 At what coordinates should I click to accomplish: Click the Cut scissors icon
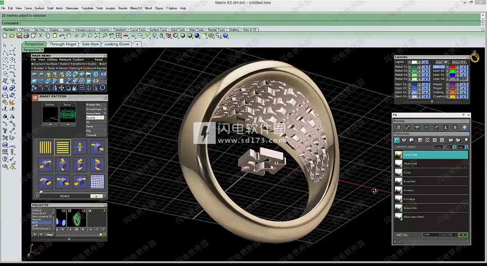coord(40,36)
